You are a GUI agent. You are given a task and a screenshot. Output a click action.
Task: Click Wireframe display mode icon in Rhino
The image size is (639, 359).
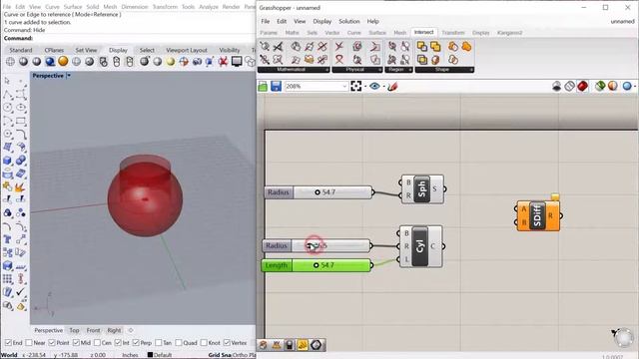pos(10,62)
